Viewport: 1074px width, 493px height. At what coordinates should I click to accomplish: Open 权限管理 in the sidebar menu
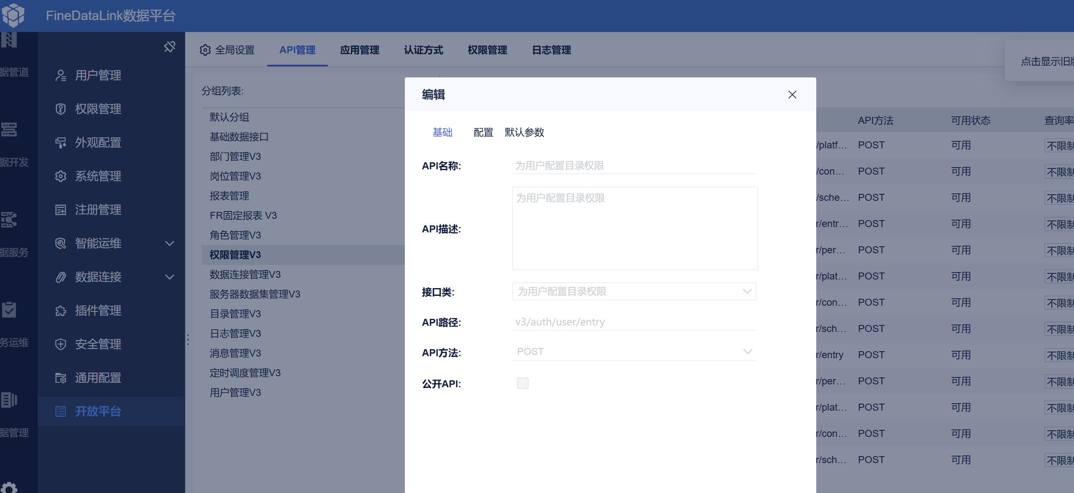[x=98, y=109]
